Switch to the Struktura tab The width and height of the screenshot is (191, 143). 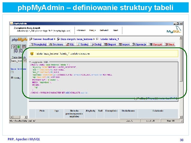point(56,44)
